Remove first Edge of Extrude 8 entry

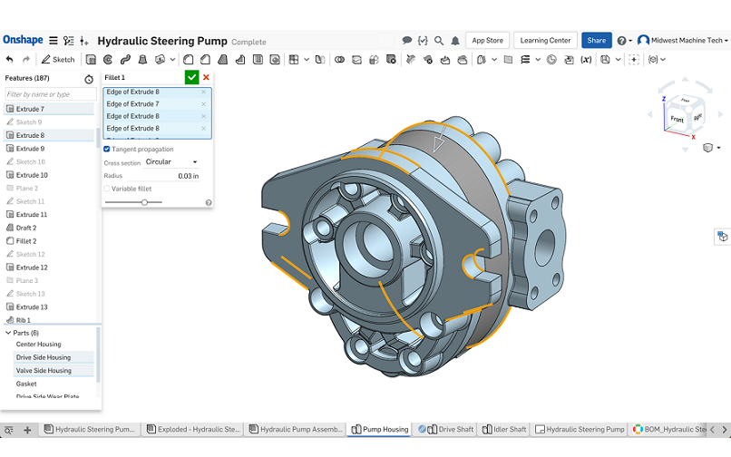coord(204,92)
